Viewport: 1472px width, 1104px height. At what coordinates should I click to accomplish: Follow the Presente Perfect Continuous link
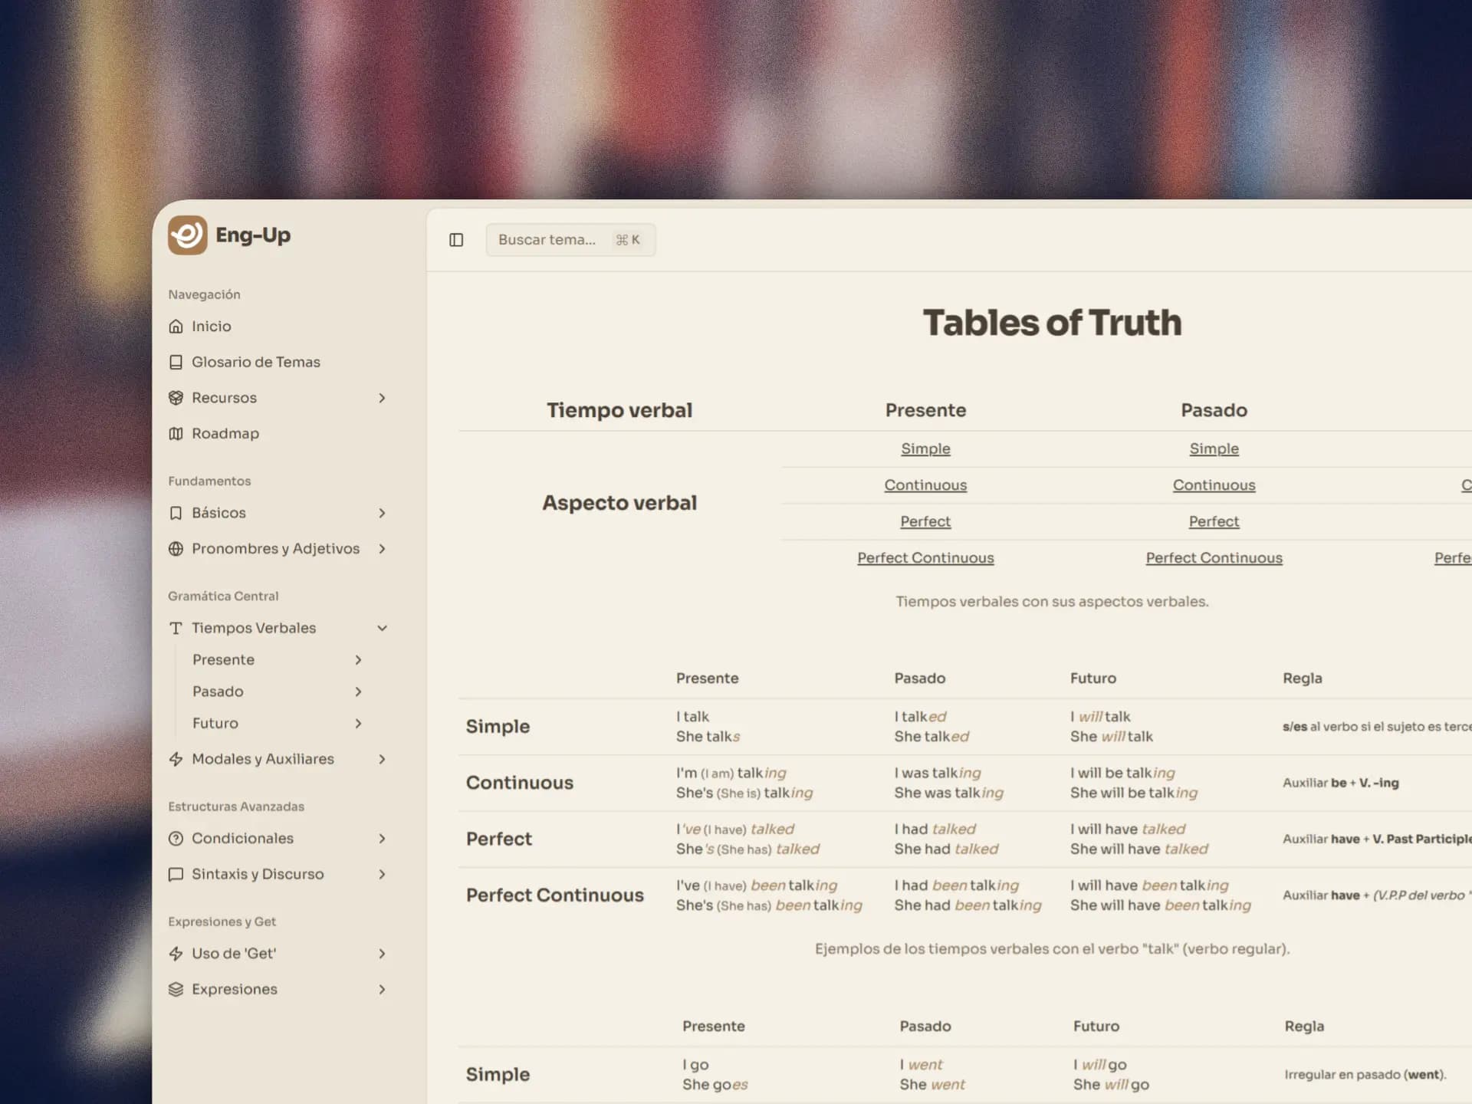[925, 558]
